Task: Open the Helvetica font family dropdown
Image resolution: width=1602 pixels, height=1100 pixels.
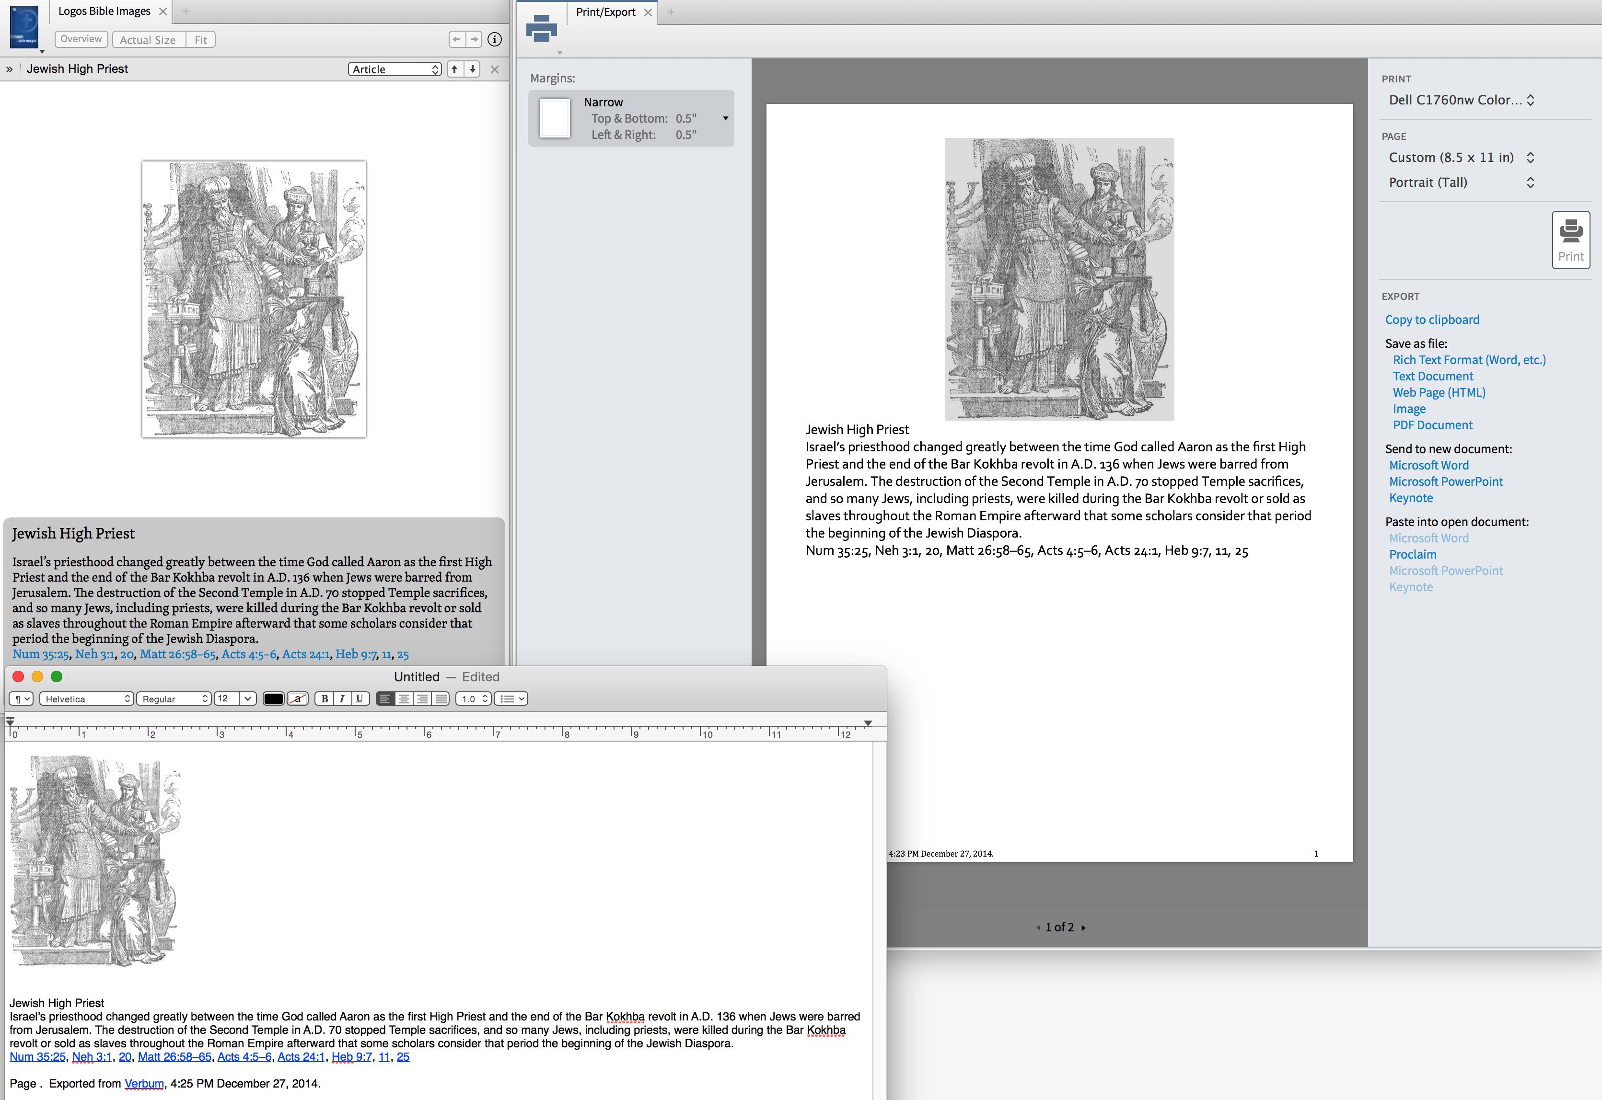Action: click(x=86, y=699)
